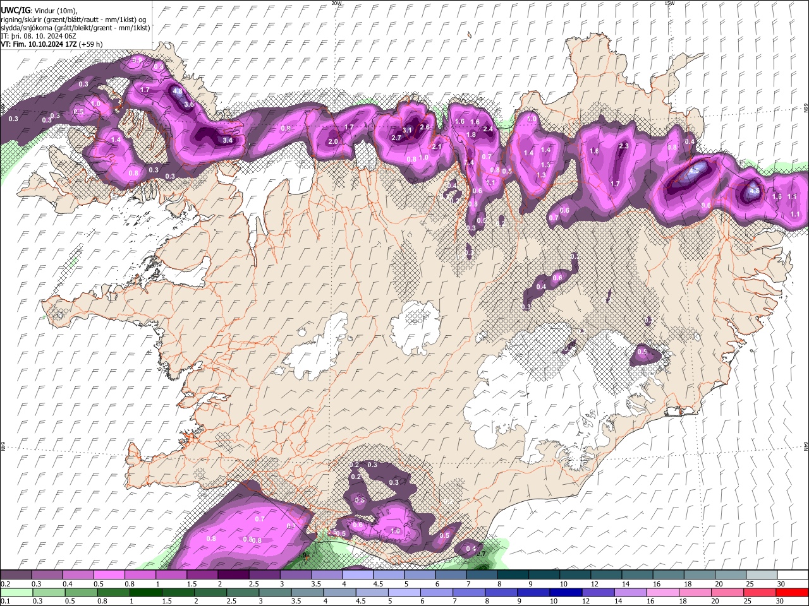
Task: Click the upper legend swatch between 1 and 1.5
Action: (171, 574)
